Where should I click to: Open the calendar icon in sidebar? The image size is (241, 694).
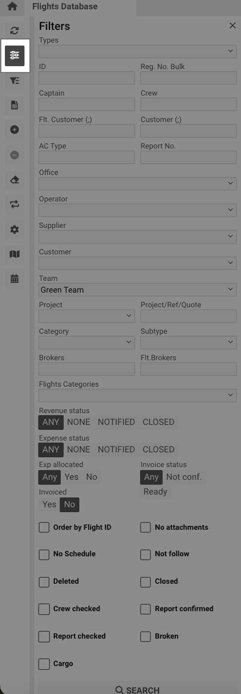(x=15, y=279)
